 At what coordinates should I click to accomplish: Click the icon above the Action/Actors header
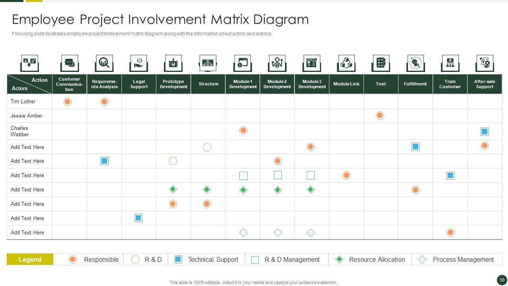pos(29,63)
